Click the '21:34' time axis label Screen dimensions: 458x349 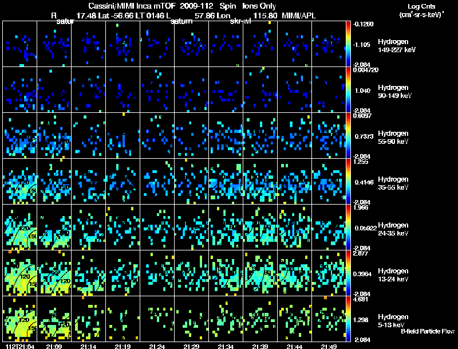(x=226, y=346)
